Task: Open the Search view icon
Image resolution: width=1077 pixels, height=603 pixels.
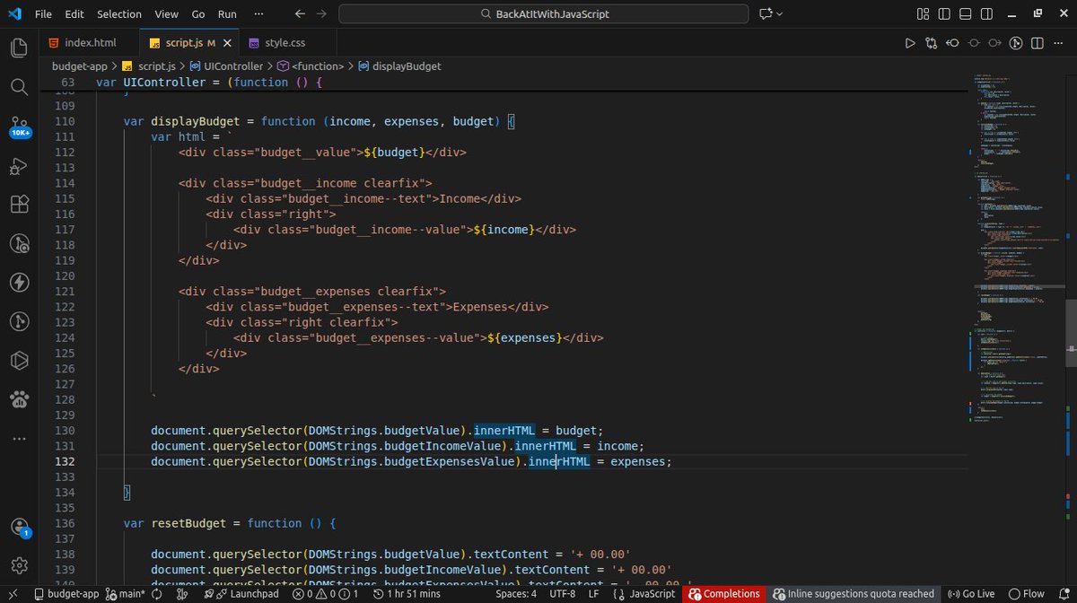Action: 19,87
